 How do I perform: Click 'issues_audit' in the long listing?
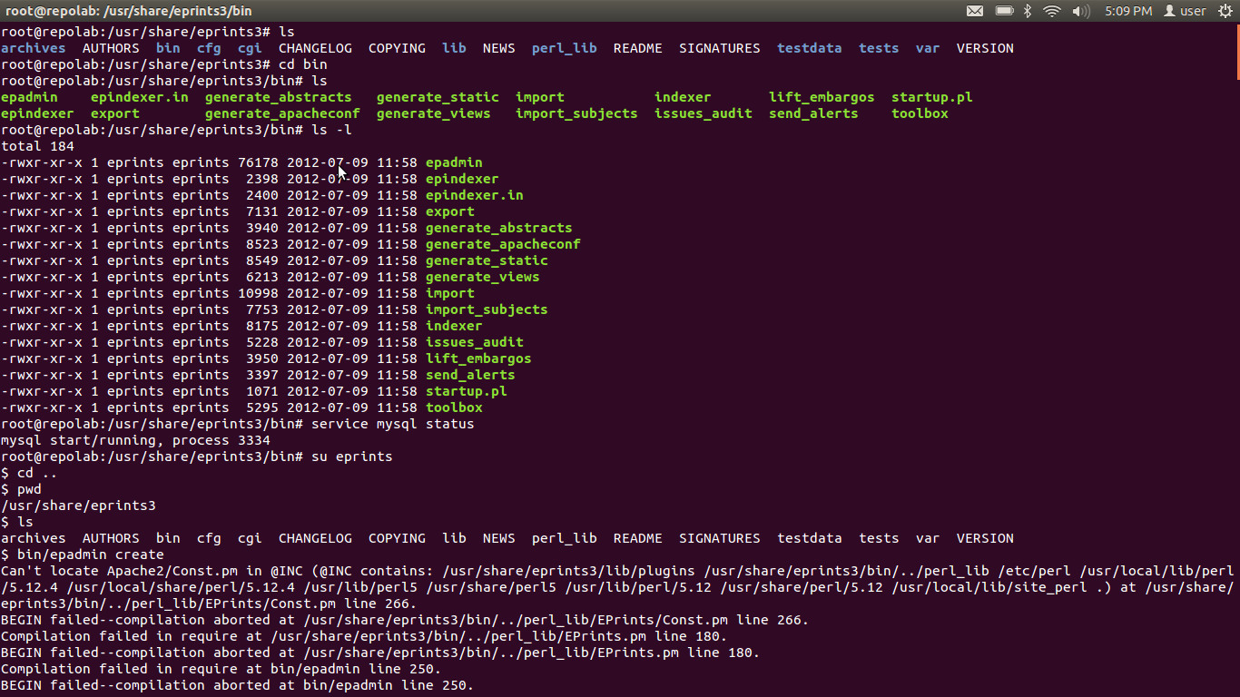point(474,342)
